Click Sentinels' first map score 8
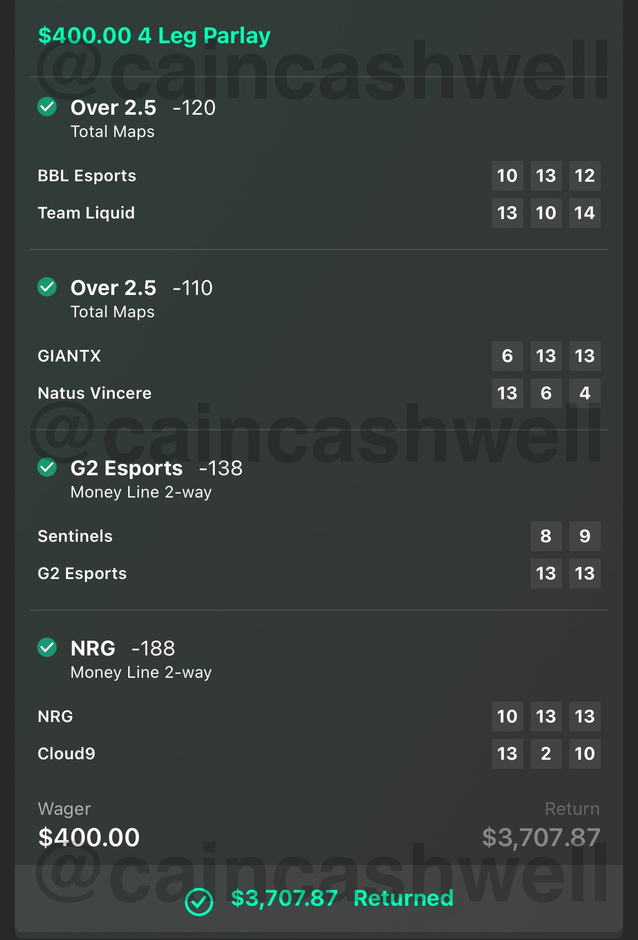Image resolution: width=638 pixels, height=940 pixels. (x=546, y=536)
